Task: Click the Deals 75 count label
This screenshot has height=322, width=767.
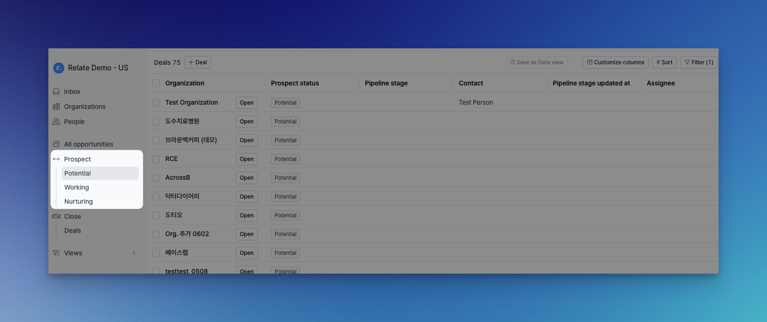Action: [x=167, y=62]
